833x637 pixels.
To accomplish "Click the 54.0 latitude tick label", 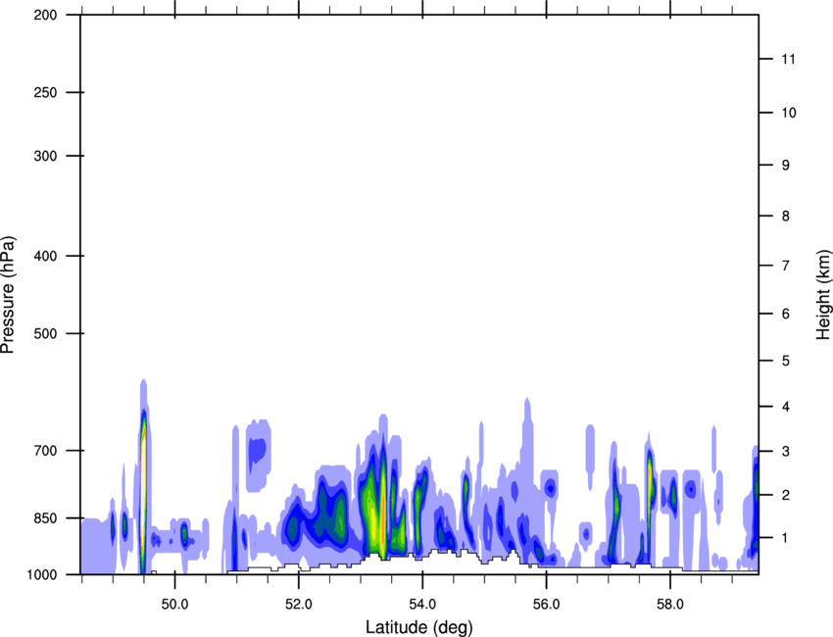I will pyautogui.click(x=422, y=605).
